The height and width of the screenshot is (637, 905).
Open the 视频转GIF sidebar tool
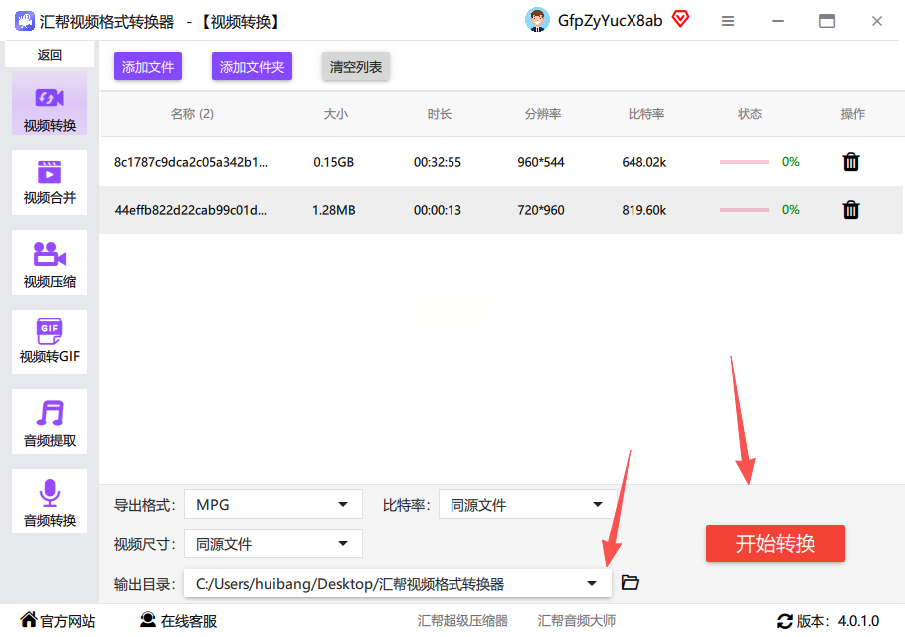(49, 341)
